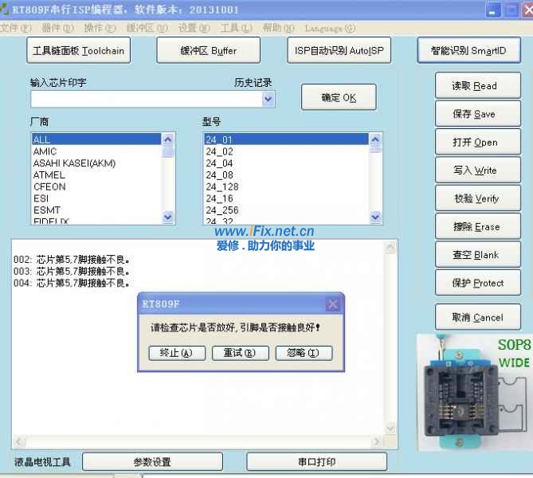
Task: Click model list scroll up arrow
Action: click(375, 139)
